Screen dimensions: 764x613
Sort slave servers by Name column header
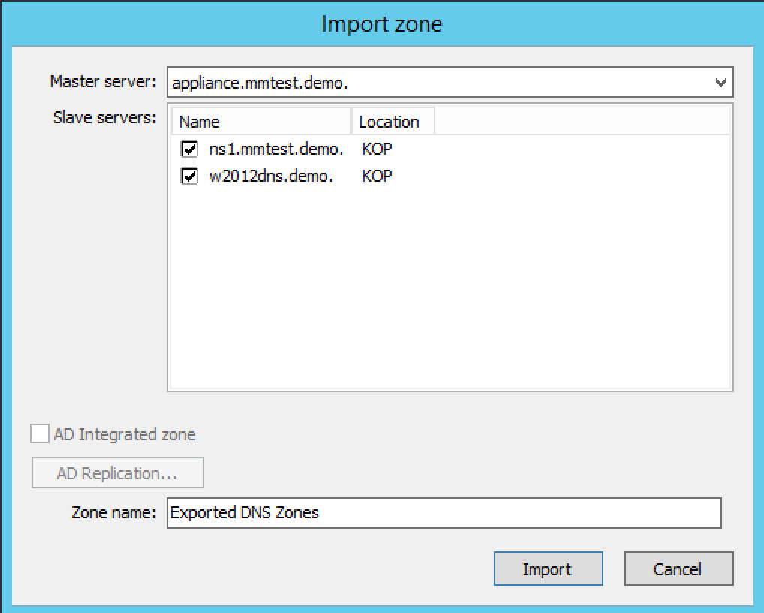(260, 122)
